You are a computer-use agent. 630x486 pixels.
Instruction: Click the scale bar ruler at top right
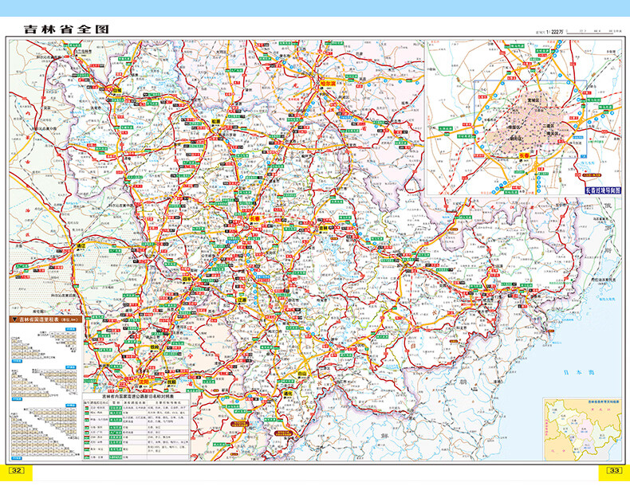point(590,30)
